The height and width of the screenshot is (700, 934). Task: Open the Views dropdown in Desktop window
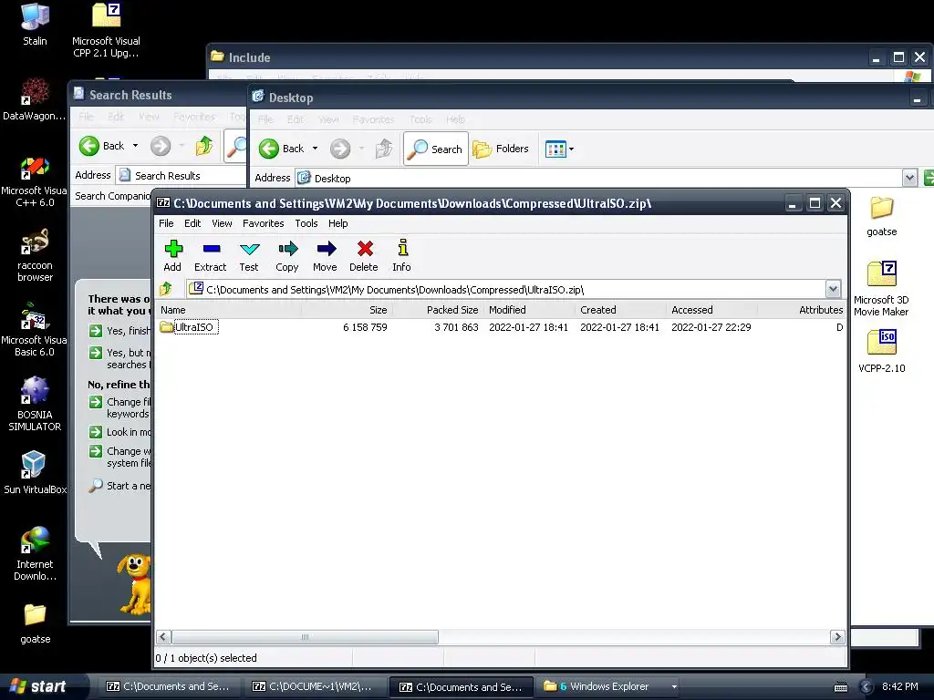point(560,149)
